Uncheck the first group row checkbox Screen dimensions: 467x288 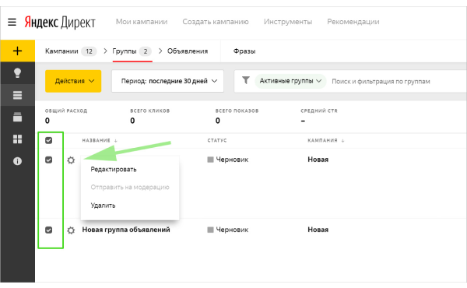click(x=48, y=160)
